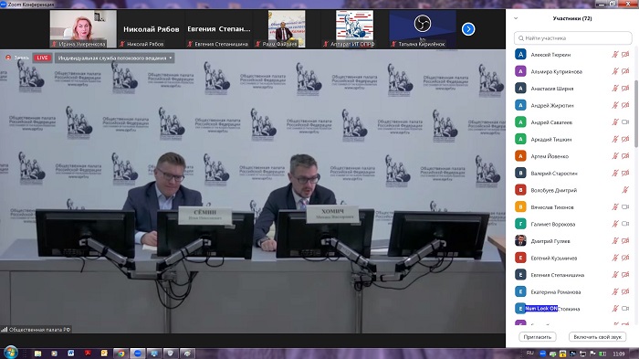Viewport: 639px width, 359px height.
Task: Click the RU language indicator in tray
Action: pos(529,353)
